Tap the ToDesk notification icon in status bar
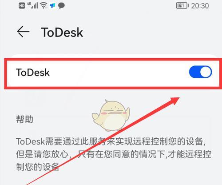 (x=52, y=6)
